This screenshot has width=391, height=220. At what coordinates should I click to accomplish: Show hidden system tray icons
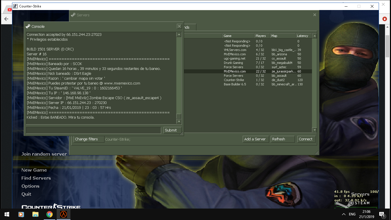point(344,214)
